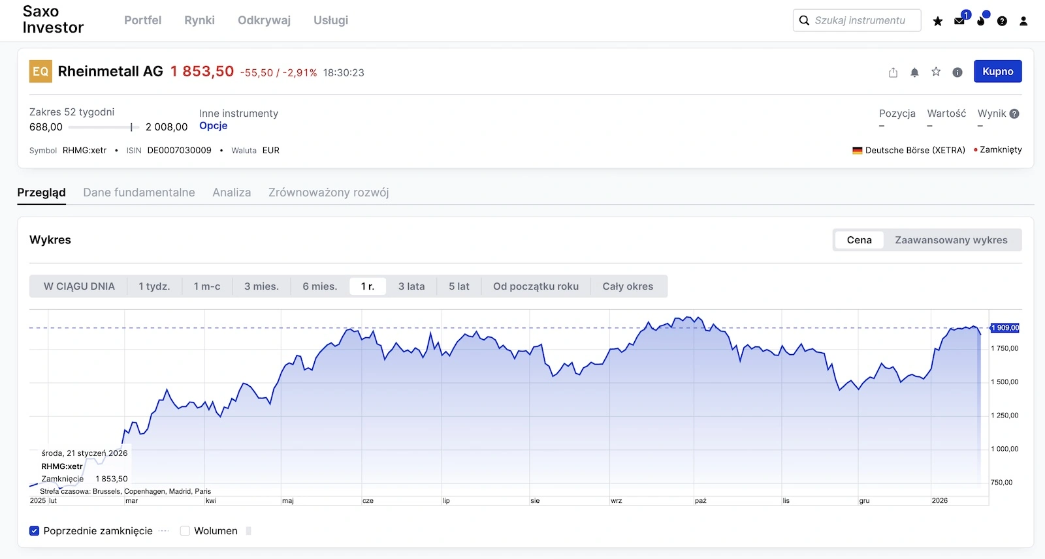1045x559 pixels.
Task: Open the inbox envelope with one notification
Action: coord(959,21)
